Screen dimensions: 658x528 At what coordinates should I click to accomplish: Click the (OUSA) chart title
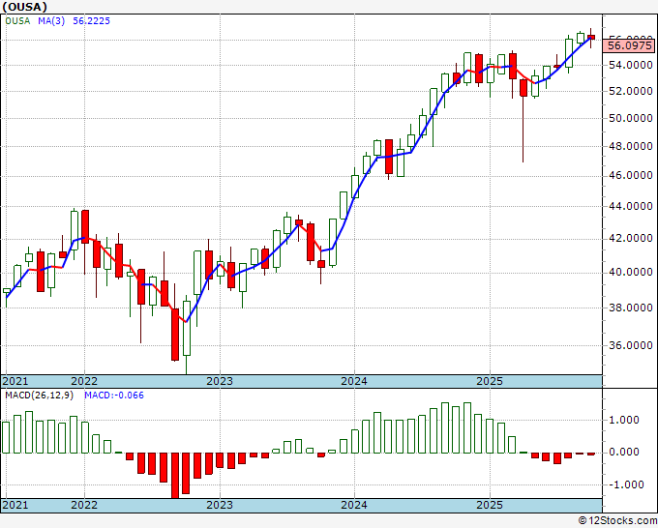coord(25,7)
